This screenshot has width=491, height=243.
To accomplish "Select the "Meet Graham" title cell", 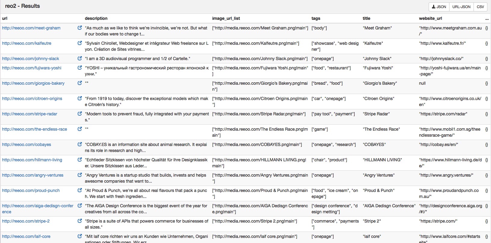I will click(x=378, y=28).
